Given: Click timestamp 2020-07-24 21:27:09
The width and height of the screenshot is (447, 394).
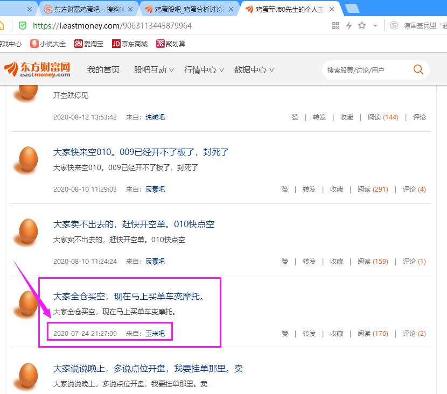Looking at the screenshot, I should pyautogui.click(x=85, y=333).
